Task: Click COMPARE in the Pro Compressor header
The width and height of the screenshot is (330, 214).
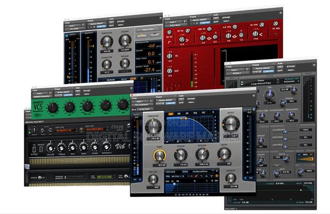Action: 170,103
